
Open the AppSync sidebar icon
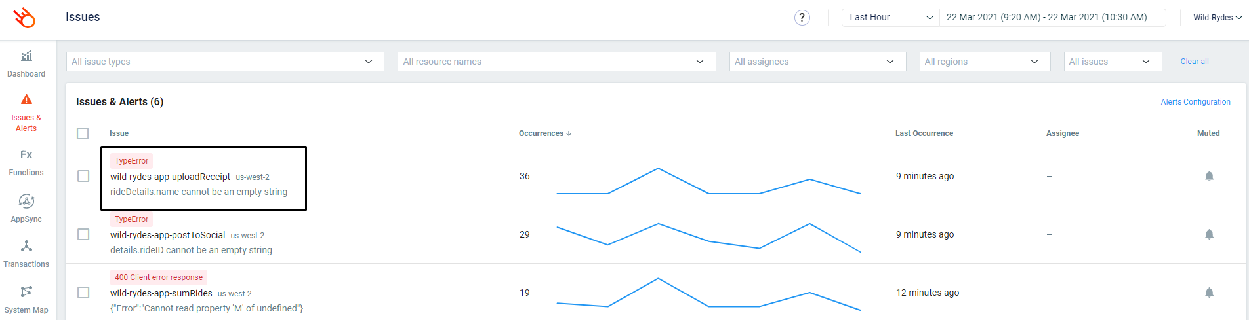[x=26, y=201]
